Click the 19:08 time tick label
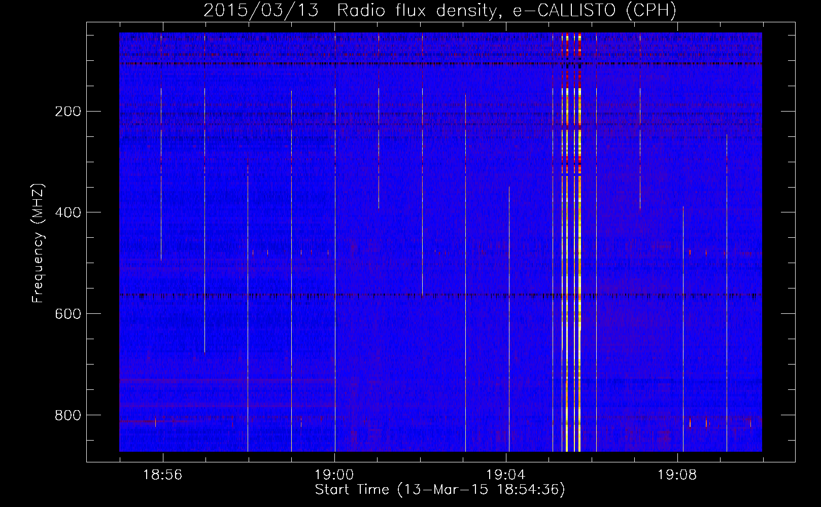 click(677, 475)
